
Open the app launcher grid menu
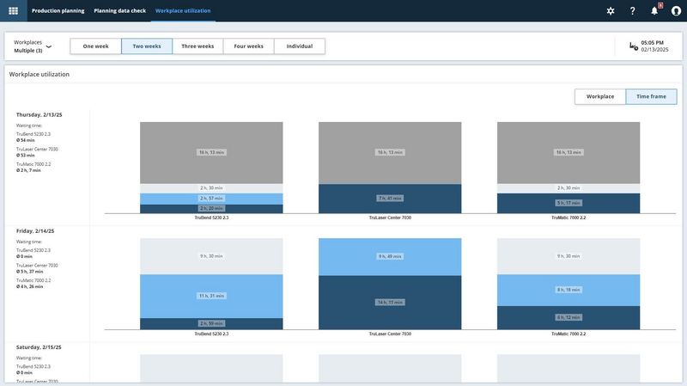pyautogui.click(x=13, y=10)
